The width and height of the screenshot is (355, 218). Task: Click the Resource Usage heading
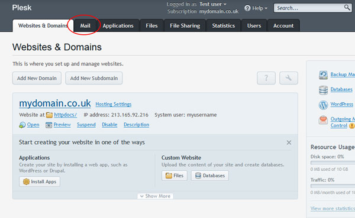point(333,147)
